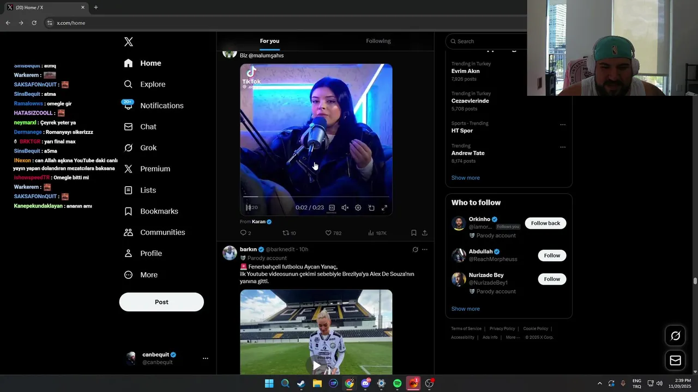The image size is (698, 392).
Task: Unmute the video sound
Action: pyautogui.click(x=345, y=207)
